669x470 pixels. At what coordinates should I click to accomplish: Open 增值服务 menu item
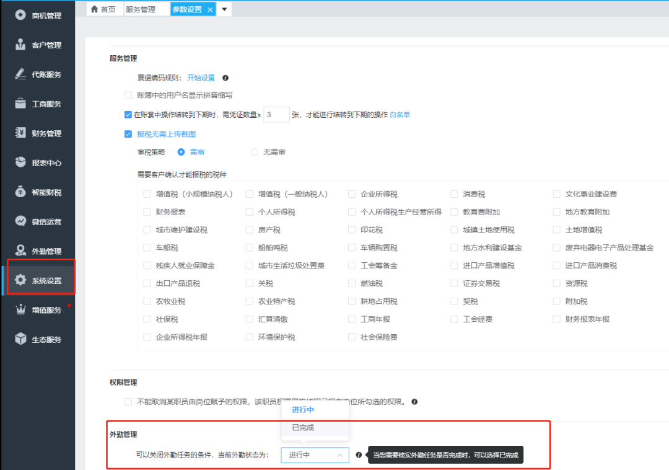38,310
